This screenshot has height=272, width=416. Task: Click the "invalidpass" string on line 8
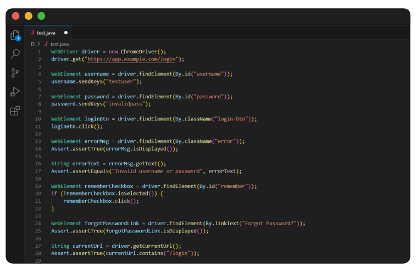point(125,104)
